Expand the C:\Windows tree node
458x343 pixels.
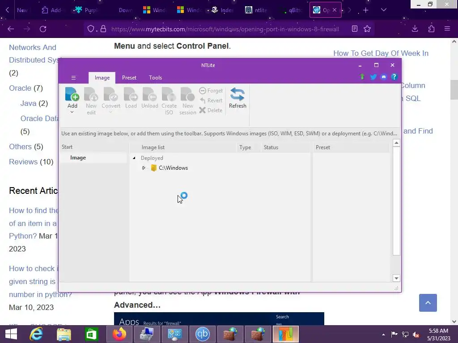(x=144, y=168)
